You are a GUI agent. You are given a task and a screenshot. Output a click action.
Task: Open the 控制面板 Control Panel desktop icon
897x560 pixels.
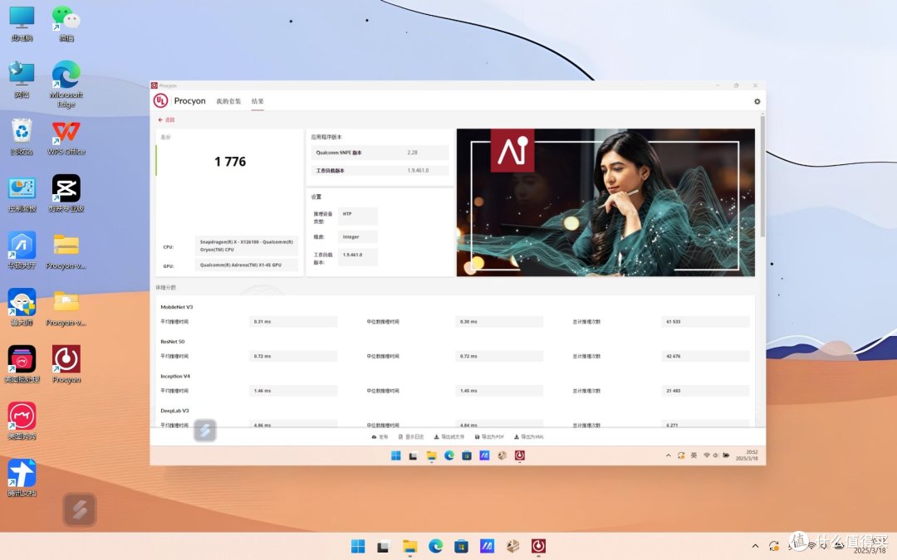22,194
